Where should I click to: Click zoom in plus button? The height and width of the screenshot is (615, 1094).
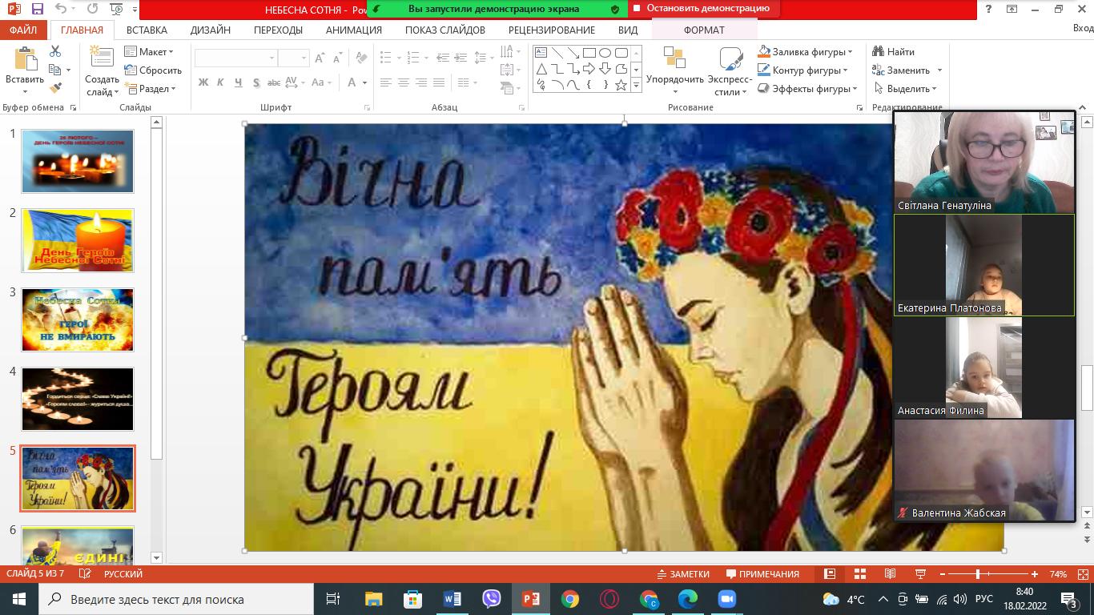point(1035,573)
